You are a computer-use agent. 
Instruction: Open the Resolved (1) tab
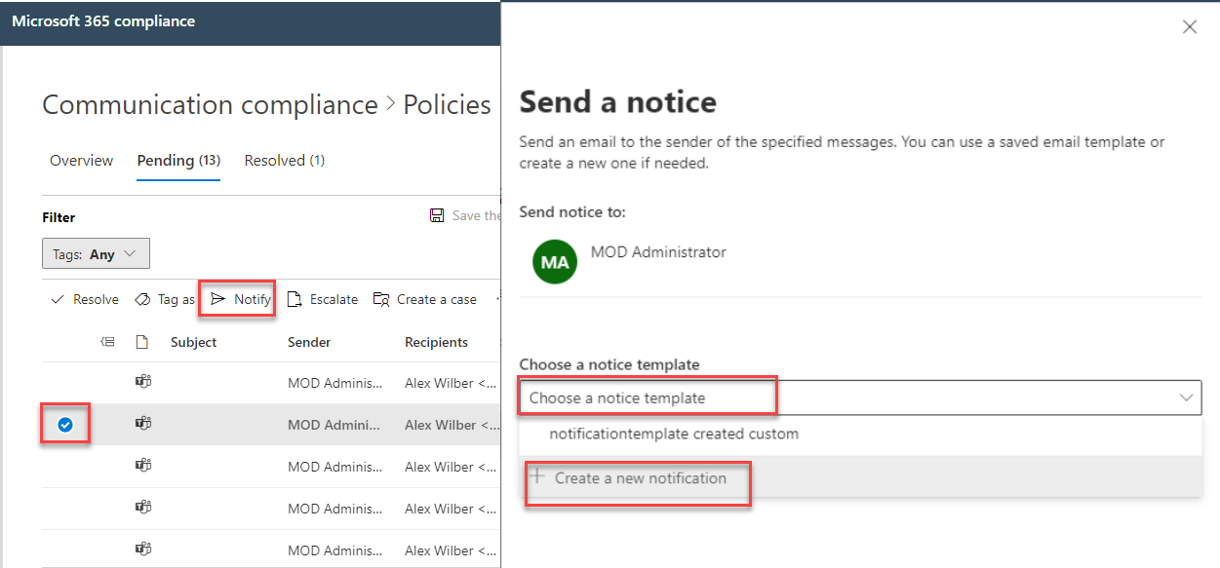(x=284, y=161)
